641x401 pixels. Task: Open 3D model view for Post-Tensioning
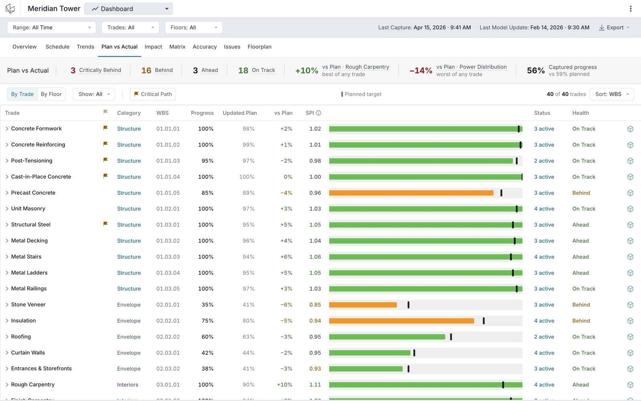coord(630,161)
